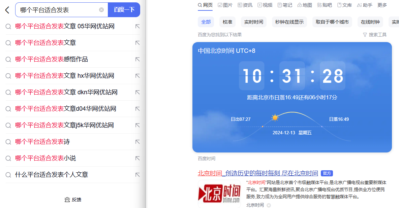Click fill arrow beside 哪个平台适合发表诗
Screen dimensions: 399x208
pyautogui.click(x=137, y=142)
